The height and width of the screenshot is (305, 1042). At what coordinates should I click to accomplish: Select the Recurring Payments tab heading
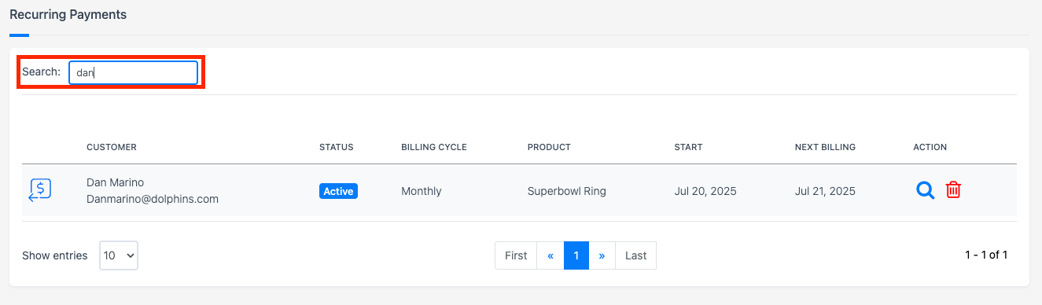[x=68, y=14]
